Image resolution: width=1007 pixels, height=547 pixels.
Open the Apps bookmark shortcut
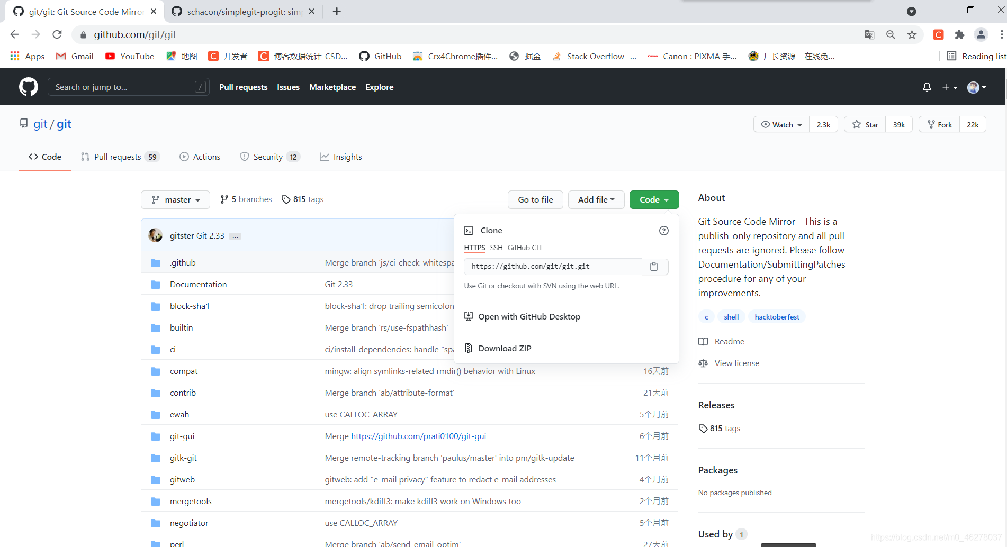pyautogui.click(x=28, y=56)
